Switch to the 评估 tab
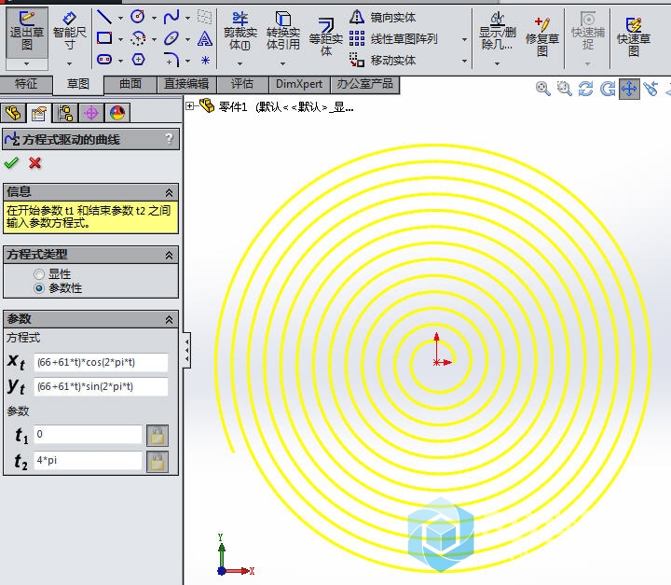Screen dimensions: 671x585 point(242,84)
